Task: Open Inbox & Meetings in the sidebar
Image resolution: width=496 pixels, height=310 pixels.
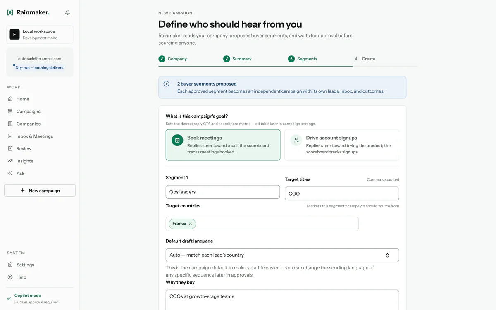Action: (x=40, y=136)
